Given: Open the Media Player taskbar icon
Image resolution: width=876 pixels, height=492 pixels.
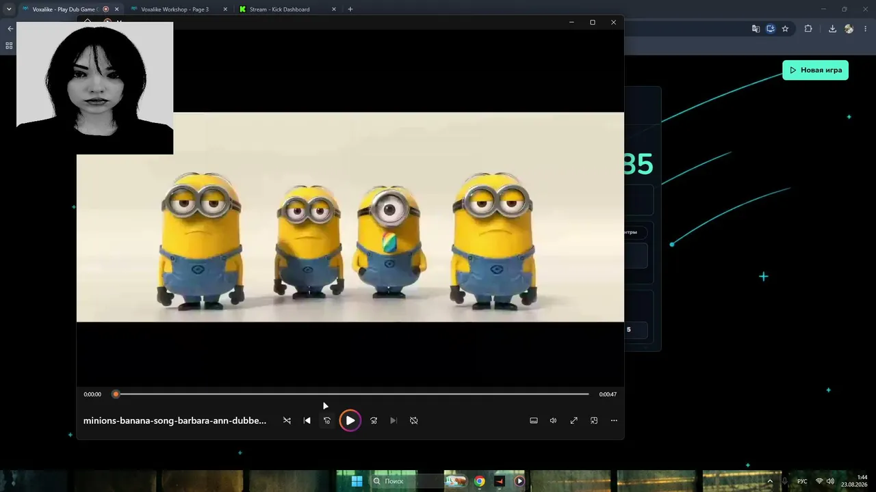Looking at the screenshot, I should click(519, 481).
